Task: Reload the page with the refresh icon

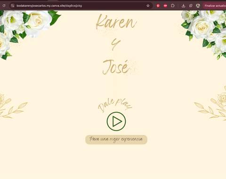Action: 4,6
